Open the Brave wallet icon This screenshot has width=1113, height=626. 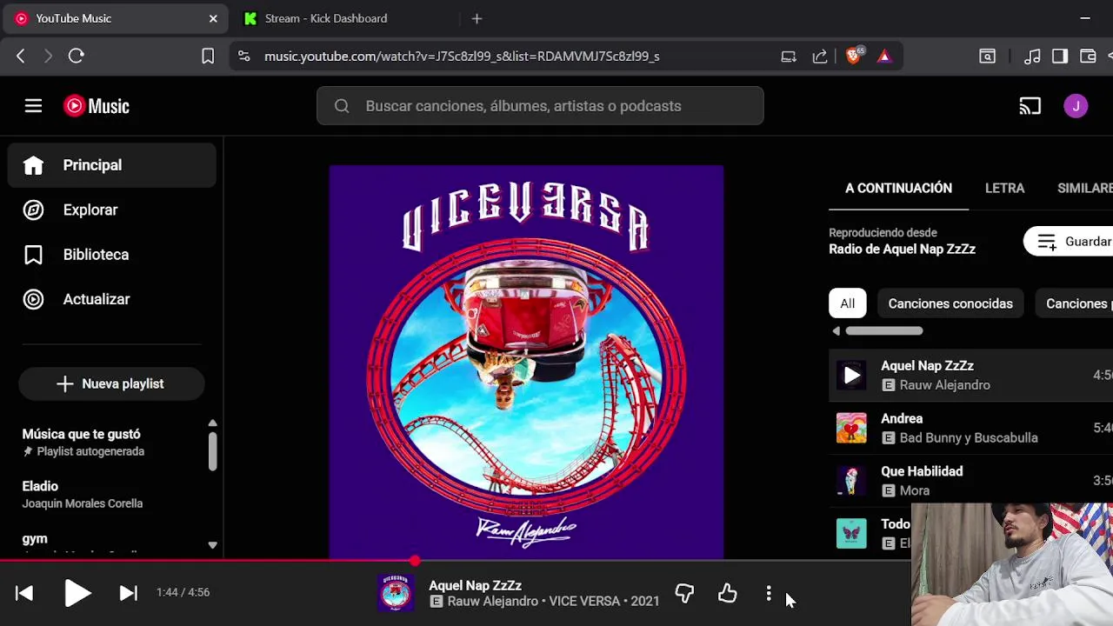click(x=1088, y=57)
